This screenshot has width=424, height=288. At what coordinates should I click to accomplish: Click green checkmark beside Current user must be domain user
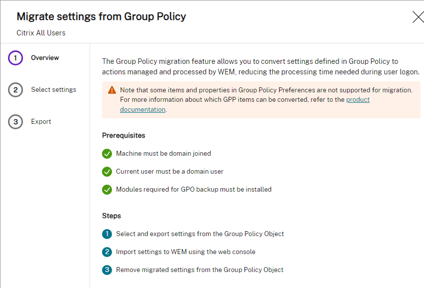(x=107, y=172)
